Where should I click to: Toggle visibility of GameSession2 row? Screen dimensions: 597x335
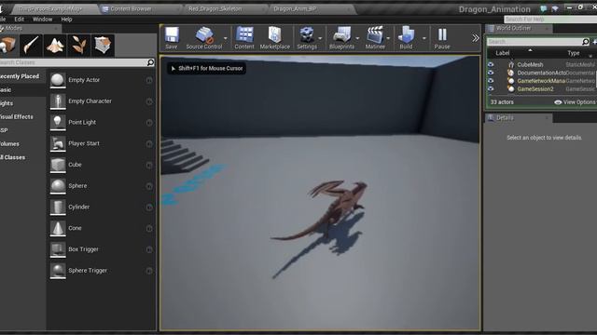pos(491,89)
